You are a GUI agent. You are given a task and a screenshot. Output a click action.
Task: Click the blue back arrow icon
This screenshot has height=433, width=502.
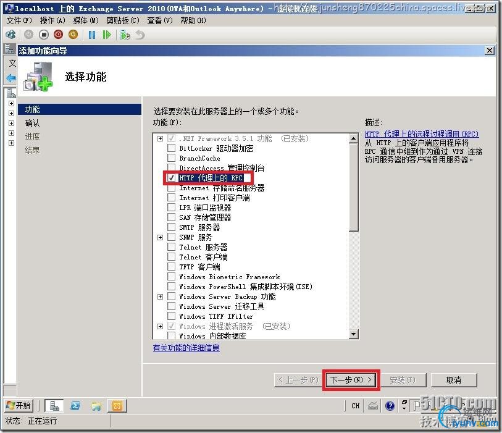(x=10, y=78)
